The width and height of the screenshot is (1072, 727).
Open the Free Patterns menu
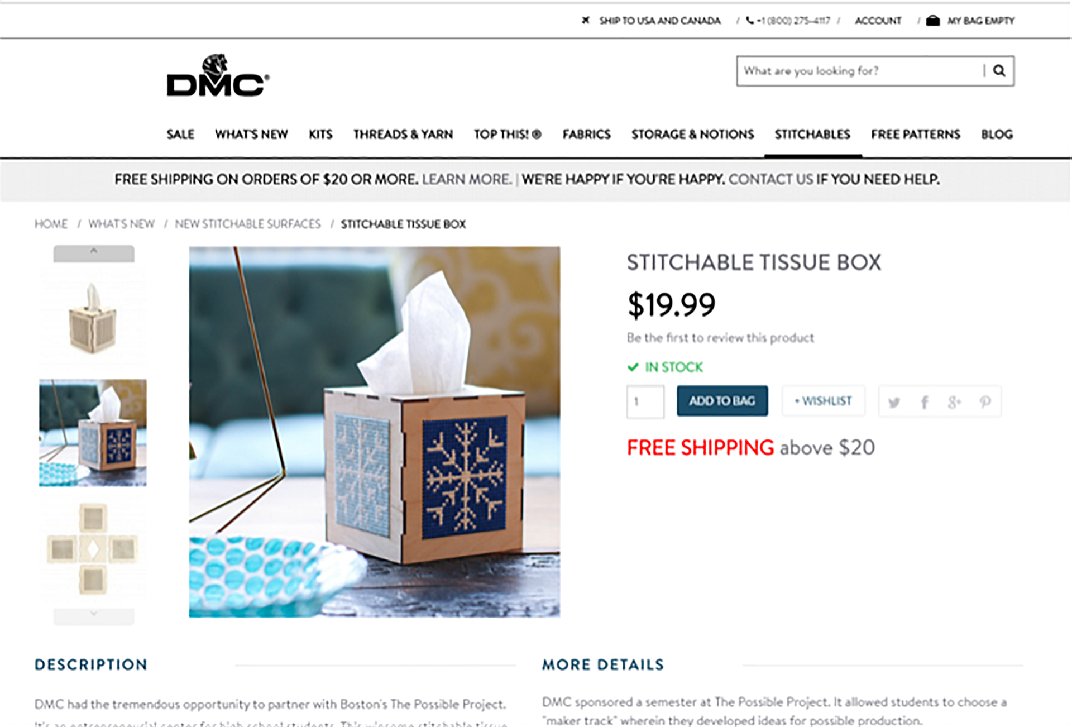[916, 135]
